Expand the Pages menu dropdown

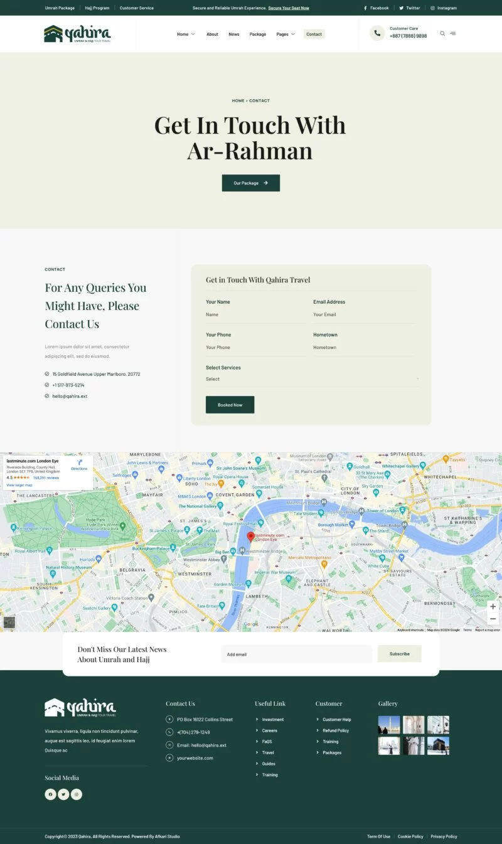coord(286,34)
